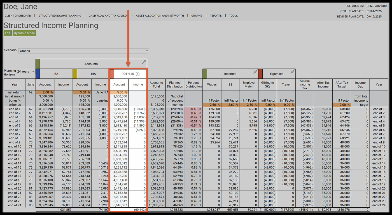
Task: Click the BA income total 1,031,859
Action: coord(64,209)
